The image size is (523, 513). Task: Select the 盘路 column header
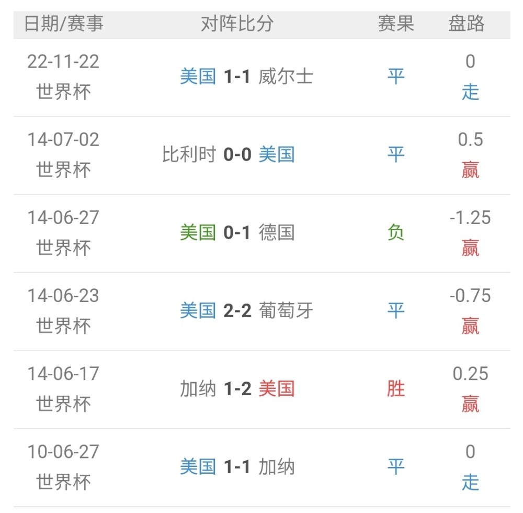[467, 24]
